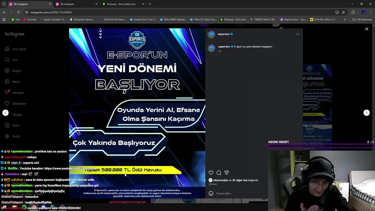Open the post's three-dot options menu
Screen dimensions: 375x211
click(x=297, y=34)
